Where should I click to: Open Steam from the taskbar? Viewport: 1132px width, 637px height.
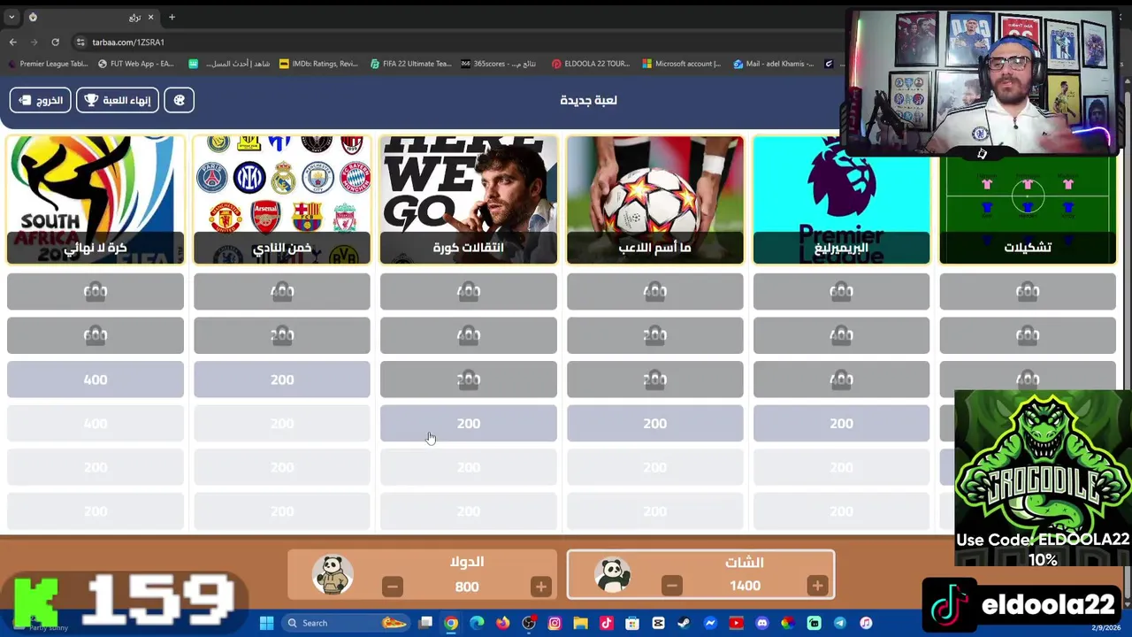pyautogui.click(x=684, y=623)
